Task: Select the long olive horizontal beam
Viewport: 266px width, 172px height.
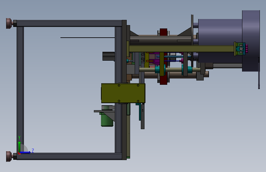Action: pos(181,49)
